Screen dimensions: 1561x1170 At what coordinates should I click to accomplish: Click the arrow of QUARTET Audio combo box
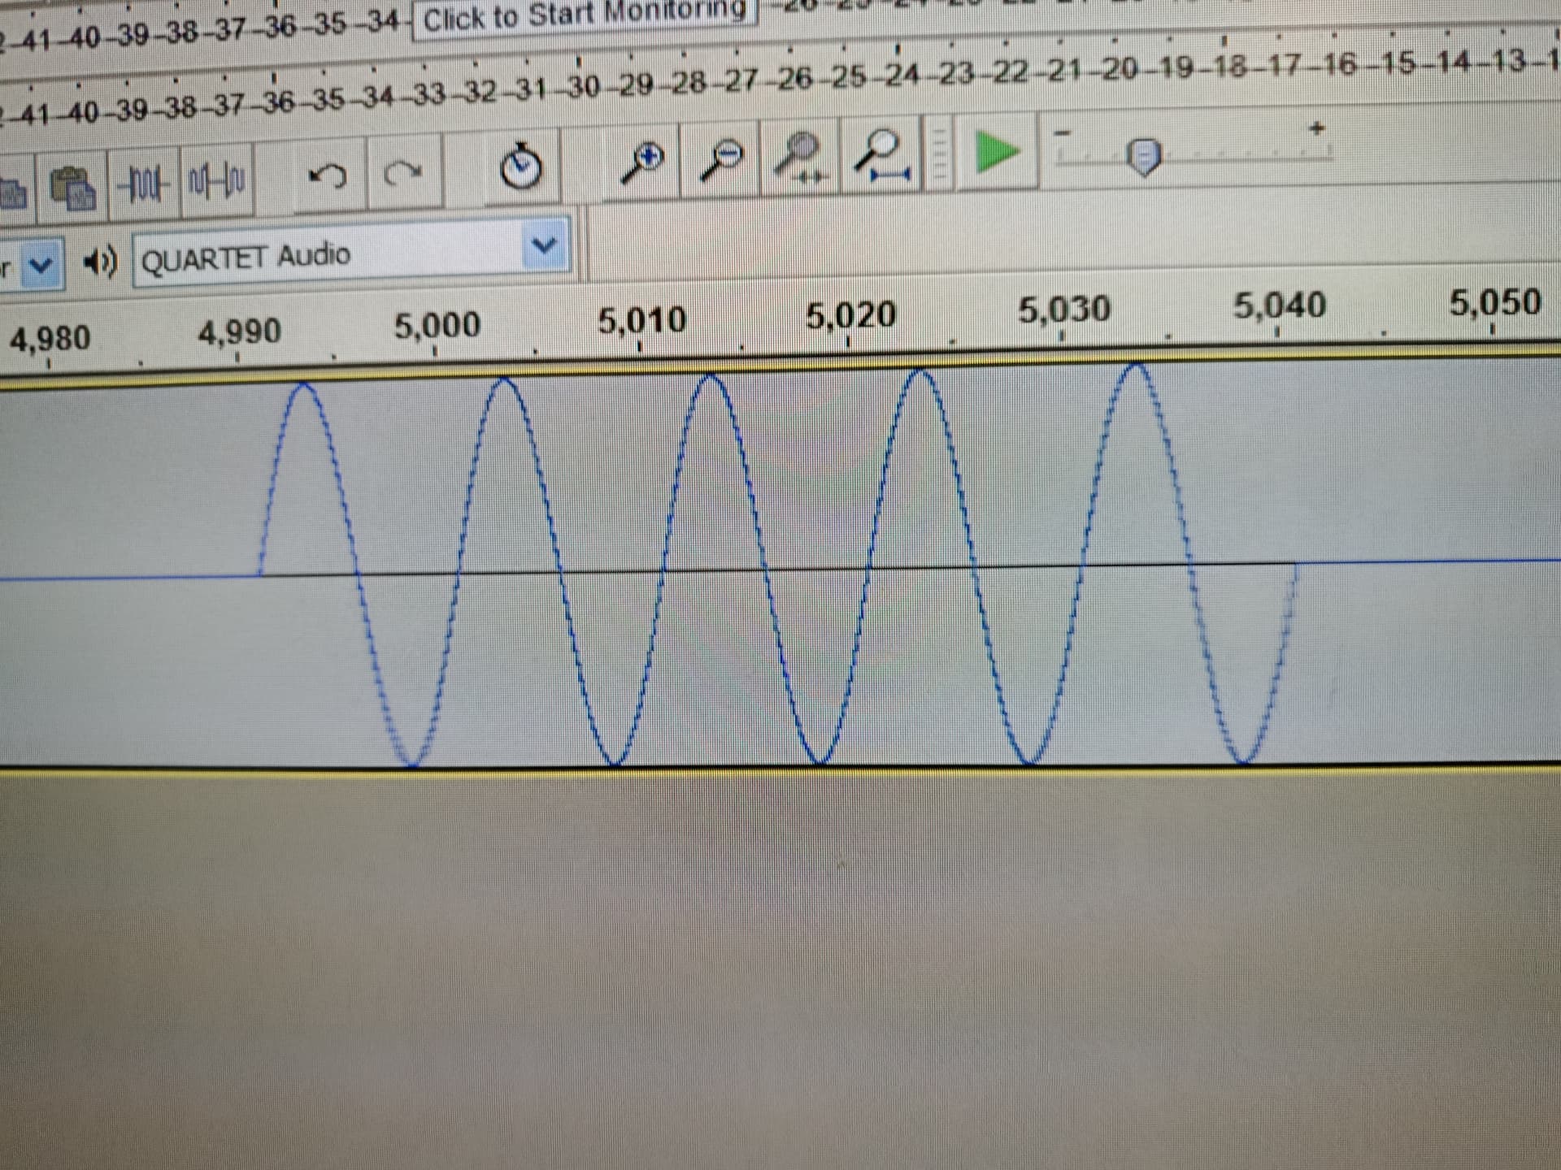[x=545, y=245]
